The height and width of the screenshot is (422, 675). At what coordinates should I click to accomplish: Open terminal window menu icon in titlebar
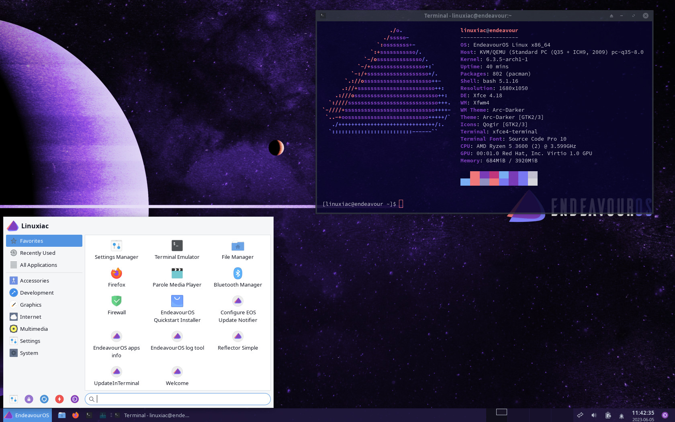tap(323, 16)
